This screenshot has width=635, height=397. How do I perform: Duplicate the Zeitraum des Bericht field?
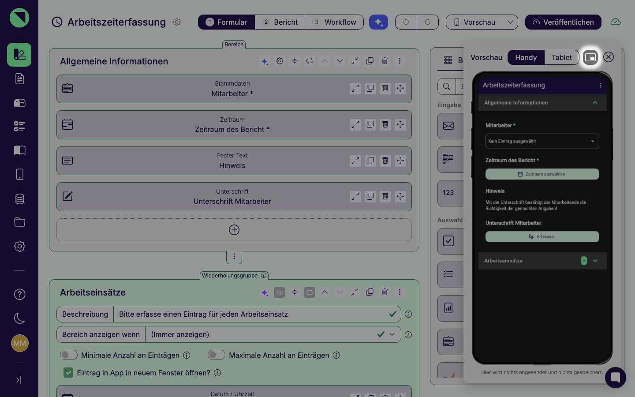pos(370,124)
